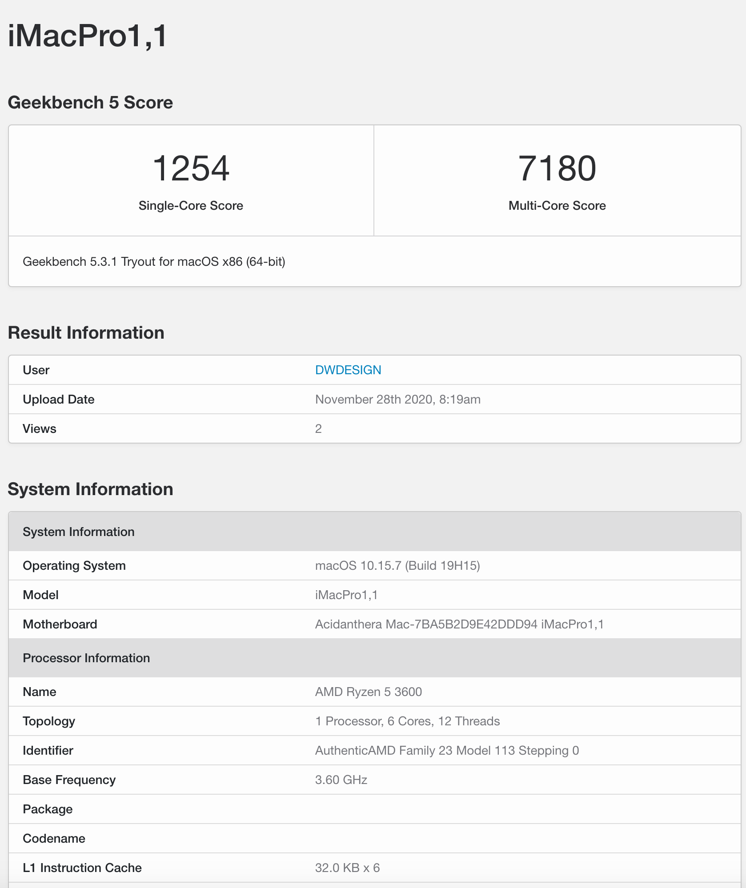Select the AMD Ryzen 5 3600 value
This screenshot has height=888, width=746.
[x=369, y=692]
